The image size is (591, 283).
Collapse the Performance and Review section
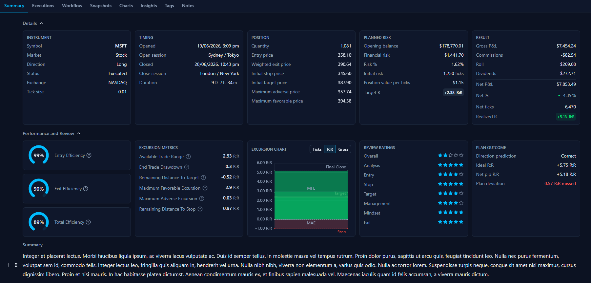pos(51,133)
